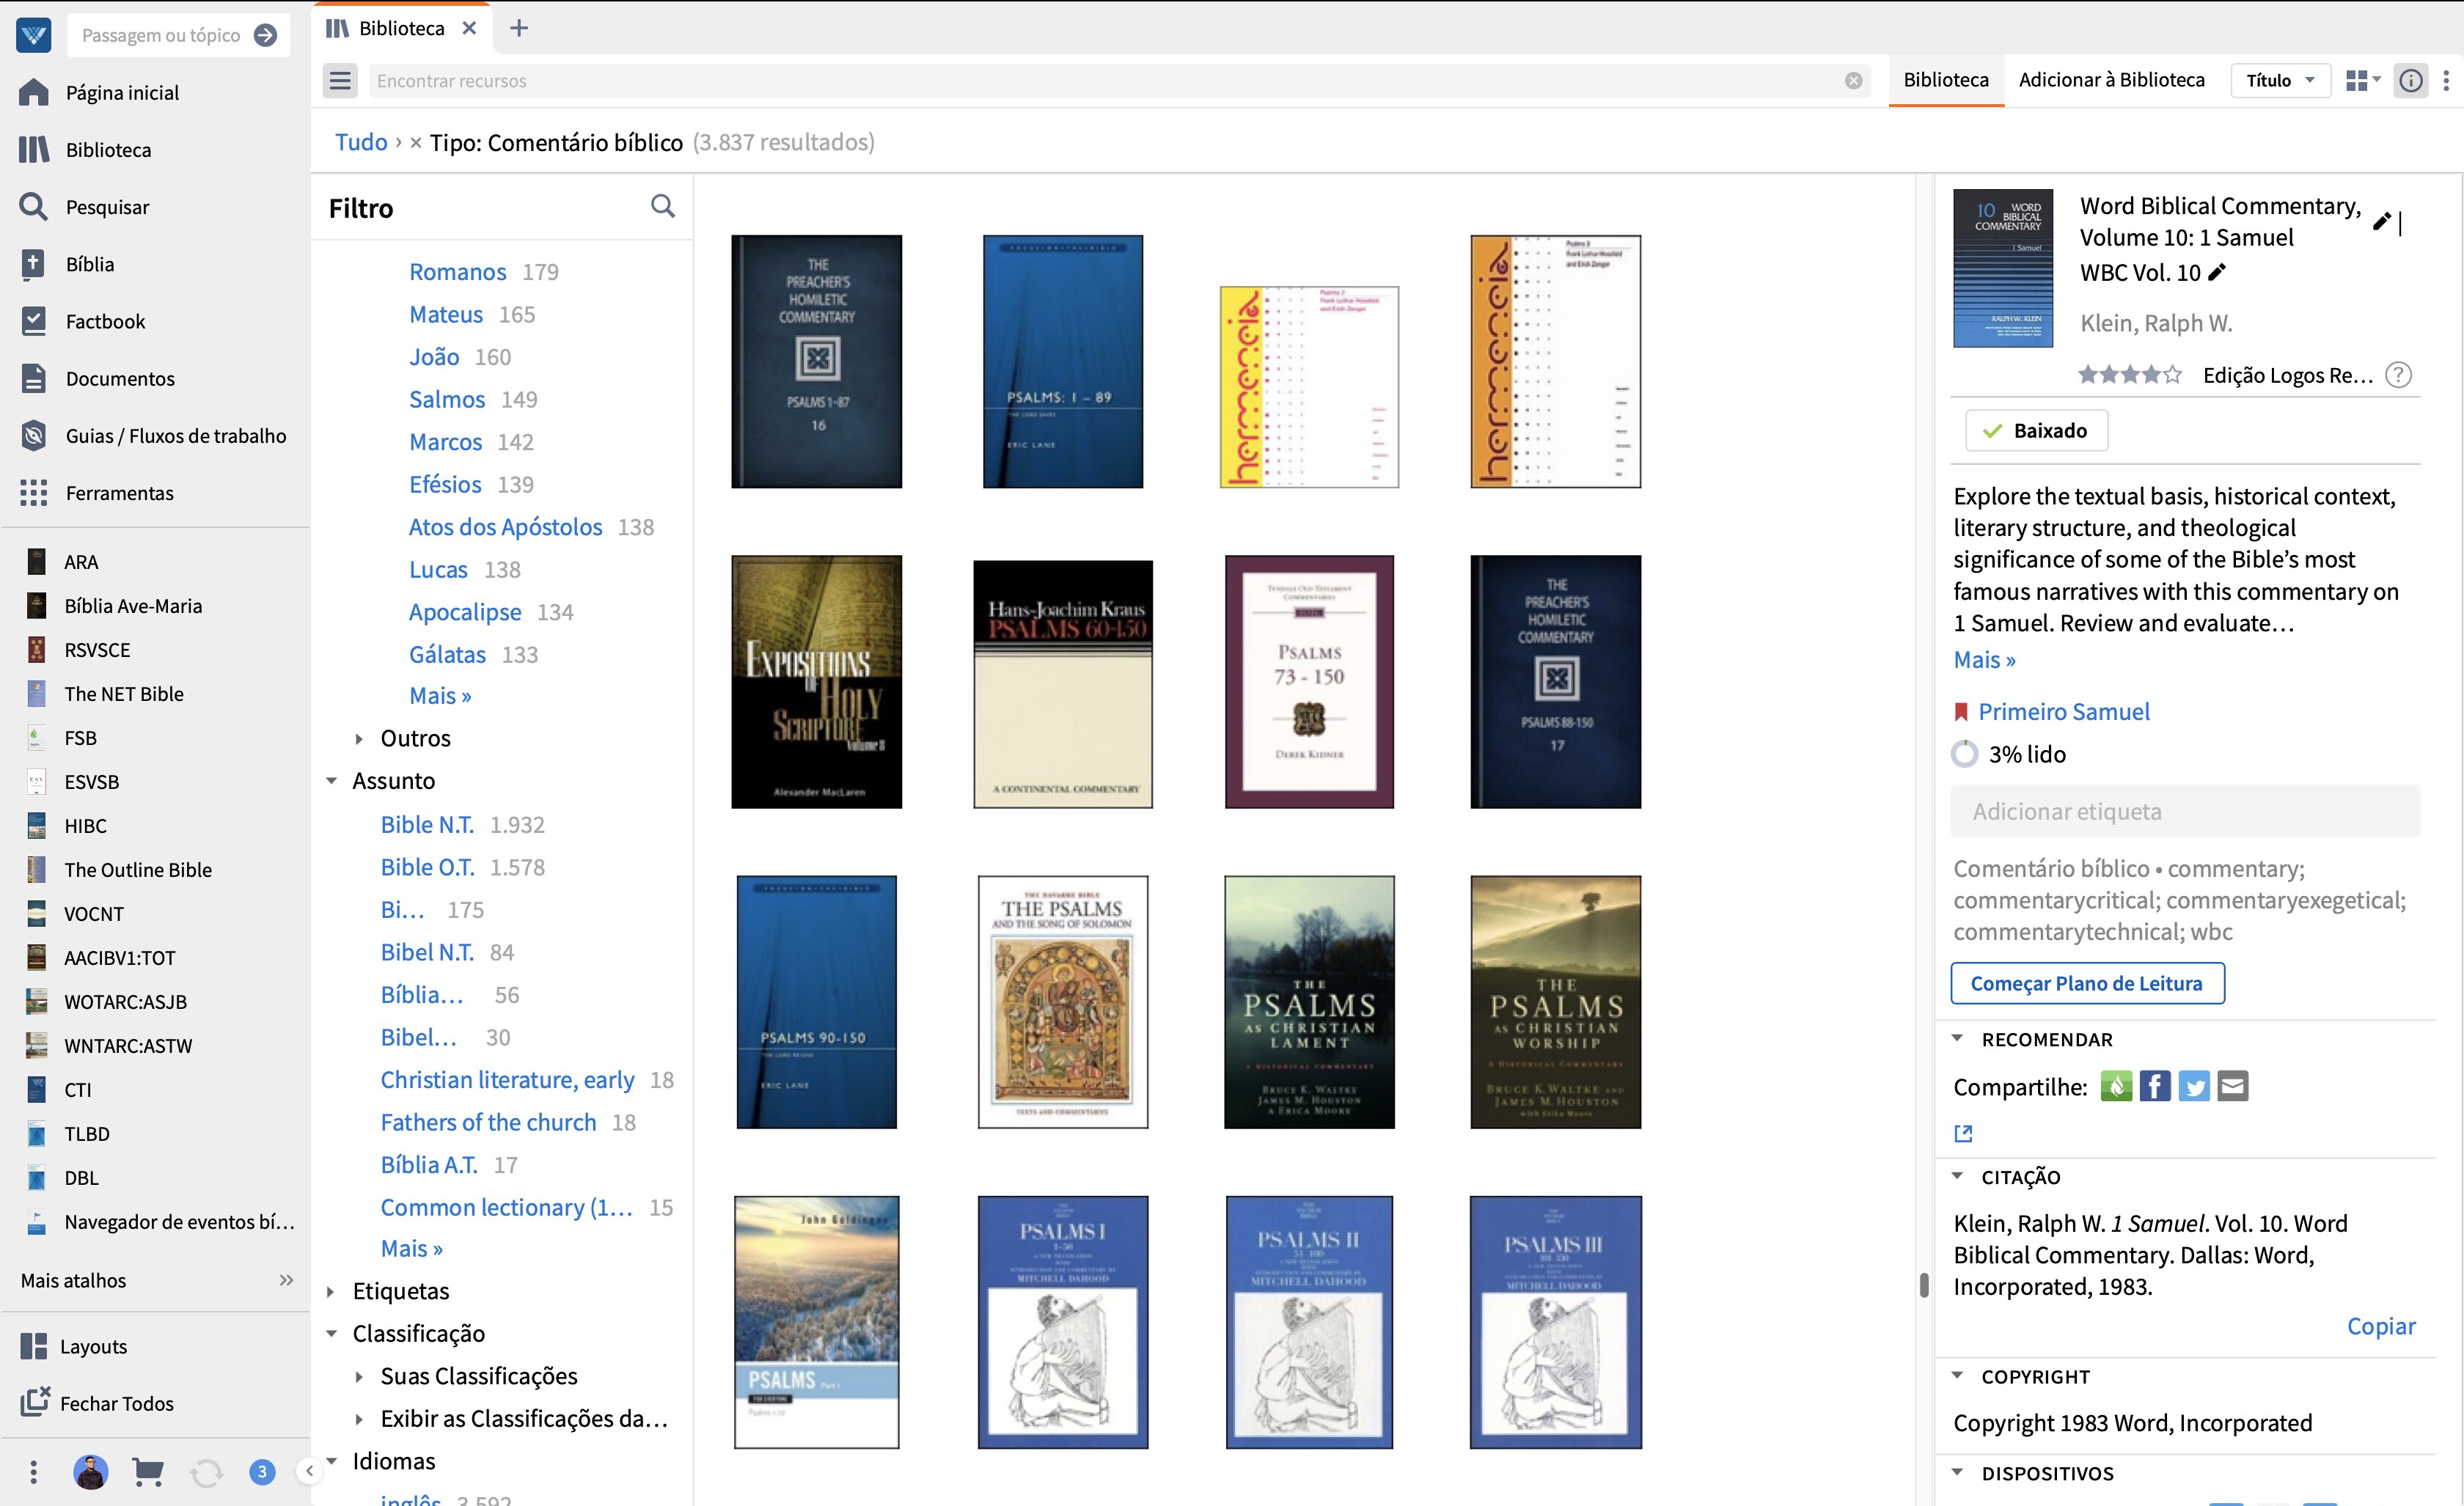This screenshot has height=1506, width=2464.
Task: Collapse the Assunto filter group
Action: coord(331,781)
